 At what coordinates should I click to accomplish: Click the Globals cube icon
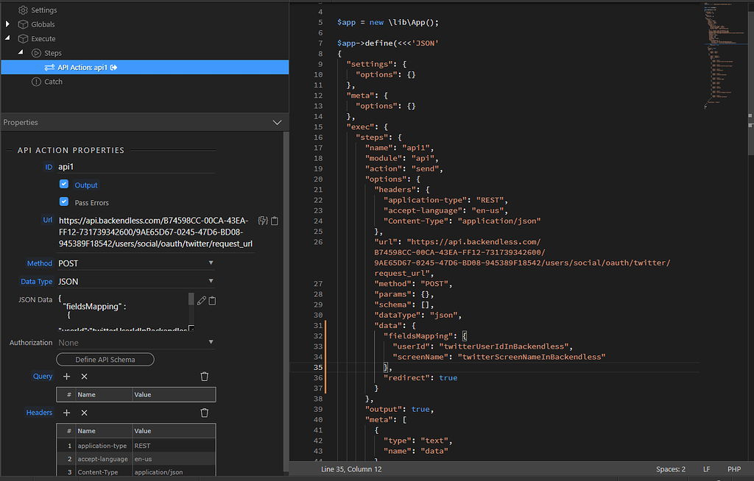23,24
